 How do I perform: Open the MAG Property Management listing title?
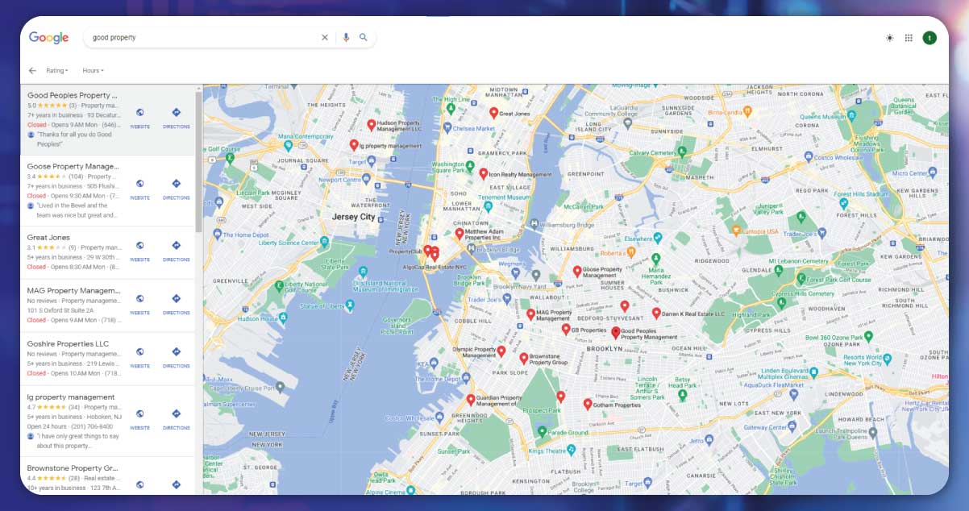pos(73,291)
